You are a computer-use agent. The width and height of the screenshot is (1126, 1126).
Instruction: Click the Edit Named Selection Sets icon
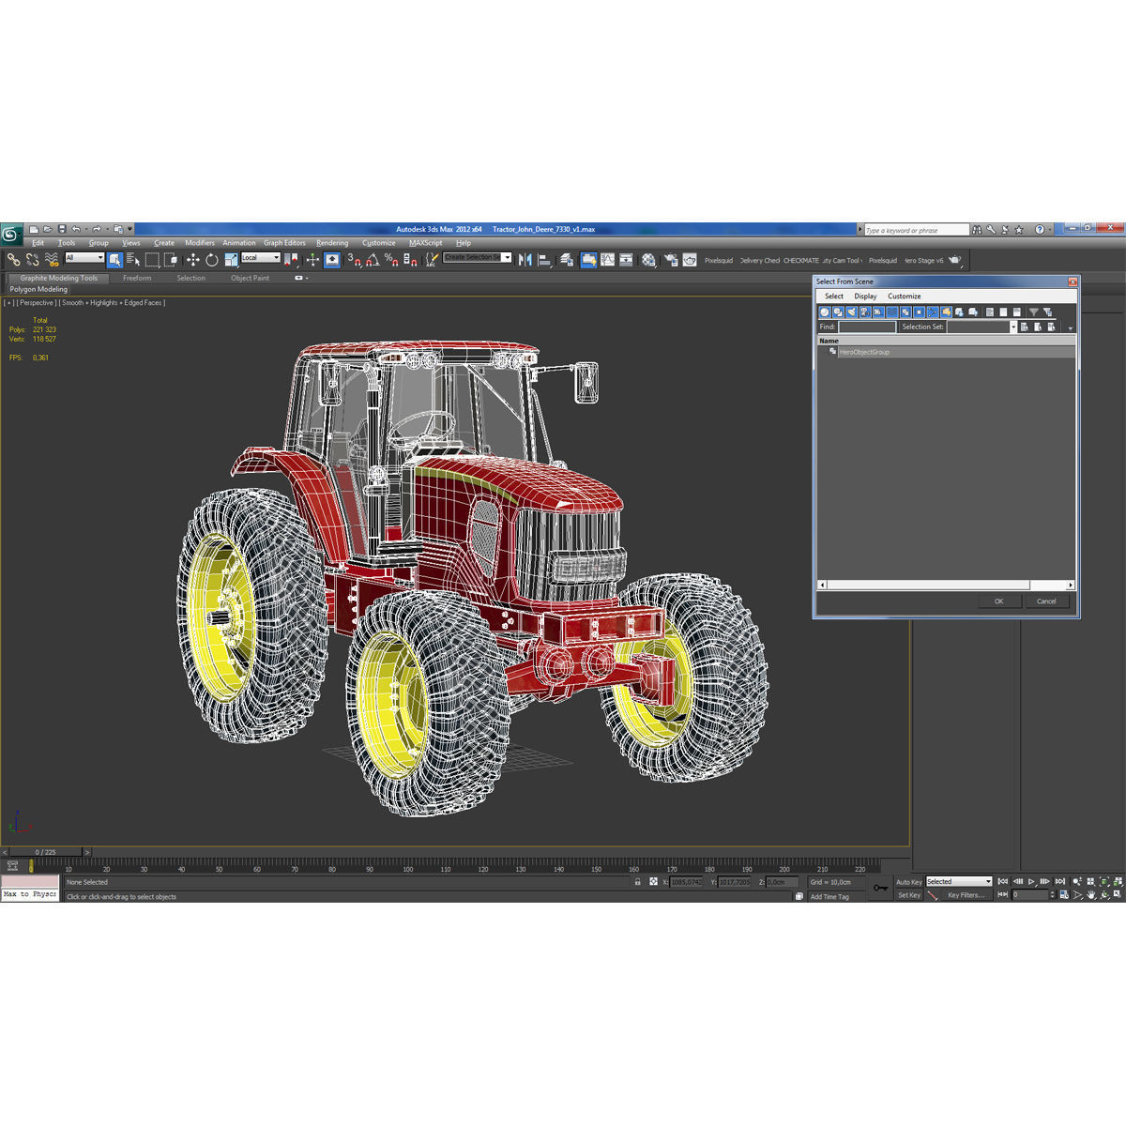[431, 260]
